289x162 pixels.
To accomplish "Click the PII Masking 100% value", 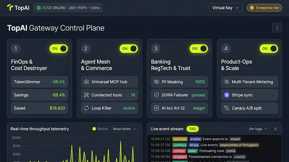I will pos(200,82).
